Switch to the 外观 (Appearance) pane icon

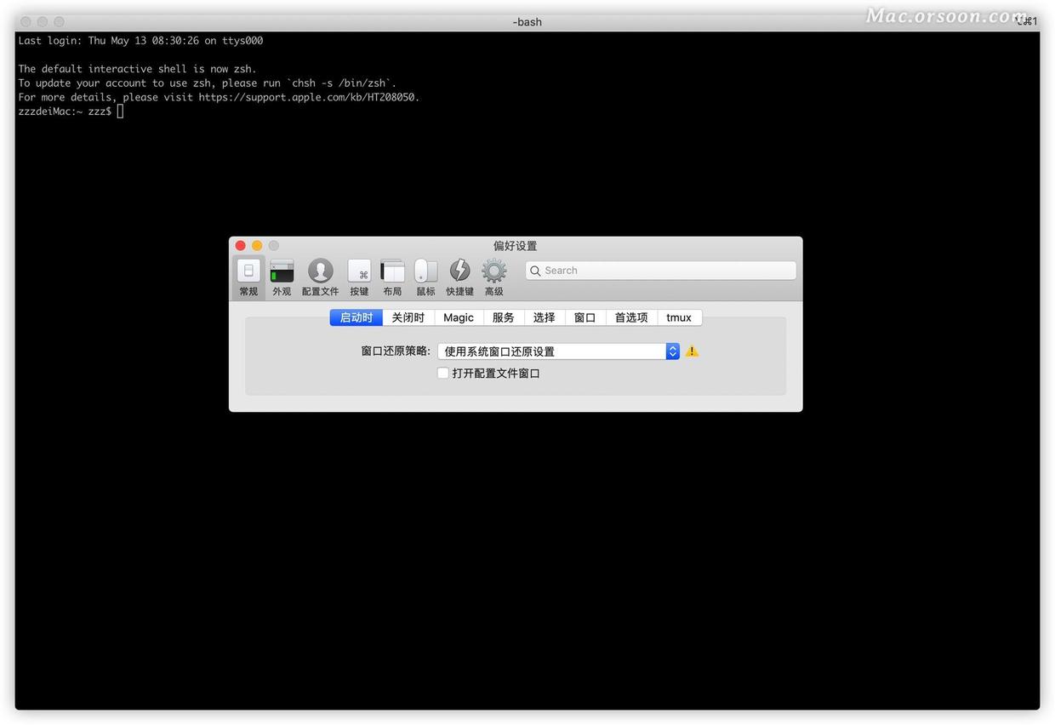pyautogui.click(x=282, y=274)
